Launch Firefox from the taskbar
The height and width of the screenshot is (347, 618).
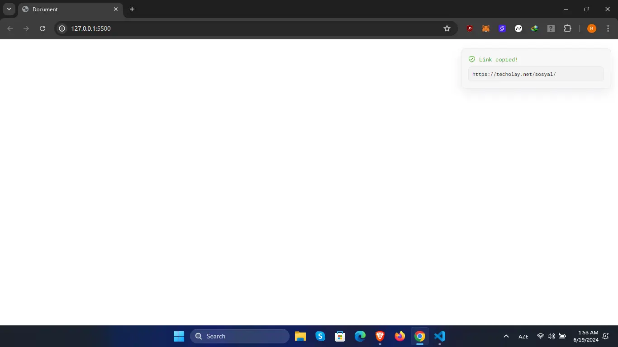400,336
